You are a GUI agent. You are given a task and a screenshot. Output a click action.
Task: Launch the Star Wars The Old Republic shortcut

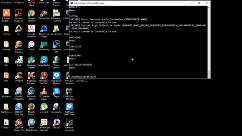[44, 76]
